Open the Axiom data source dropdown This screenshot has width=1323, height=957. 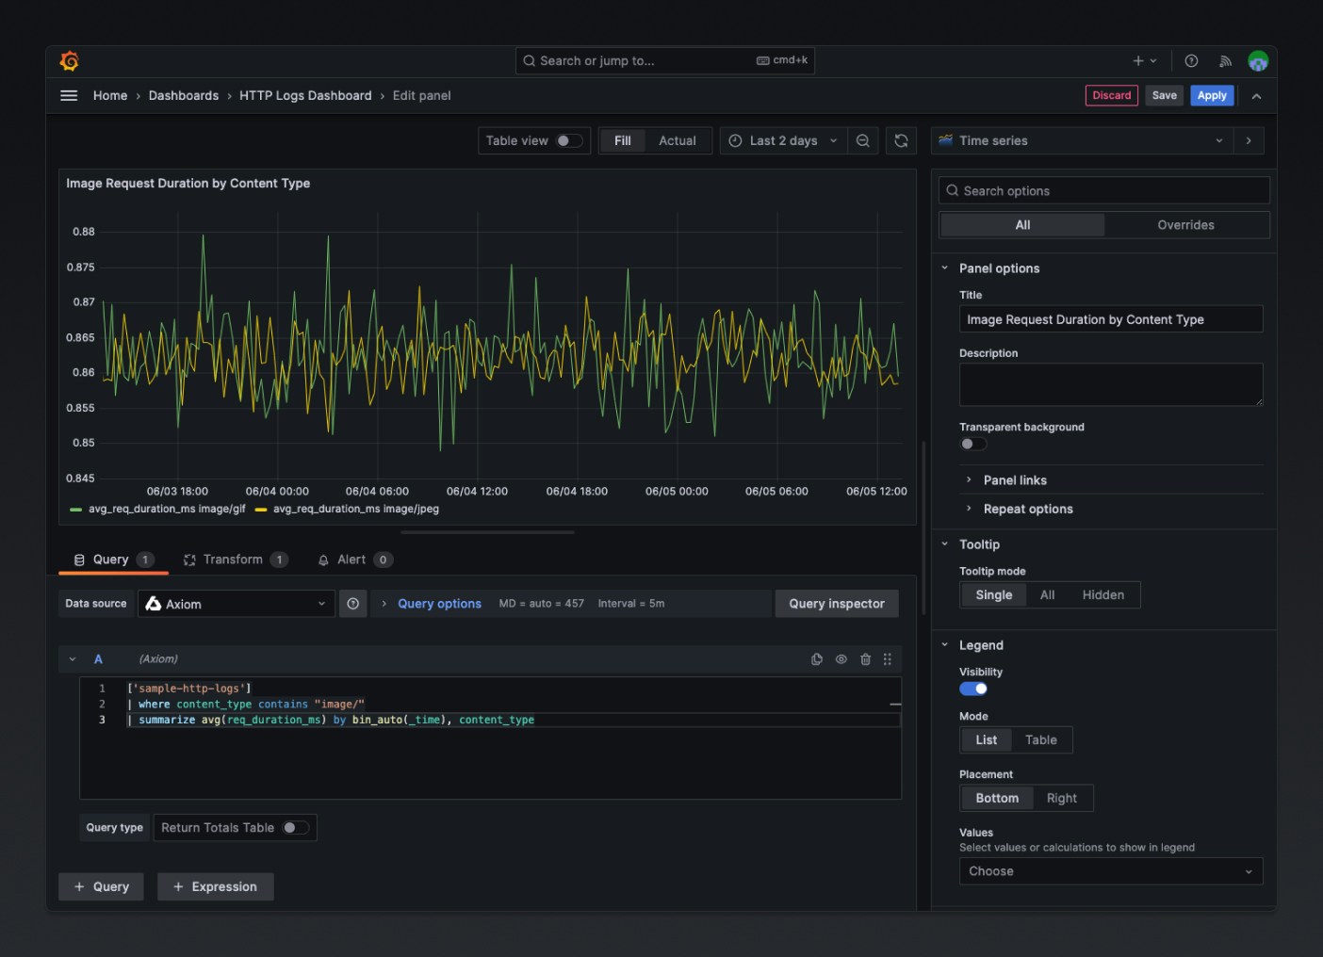236,604
